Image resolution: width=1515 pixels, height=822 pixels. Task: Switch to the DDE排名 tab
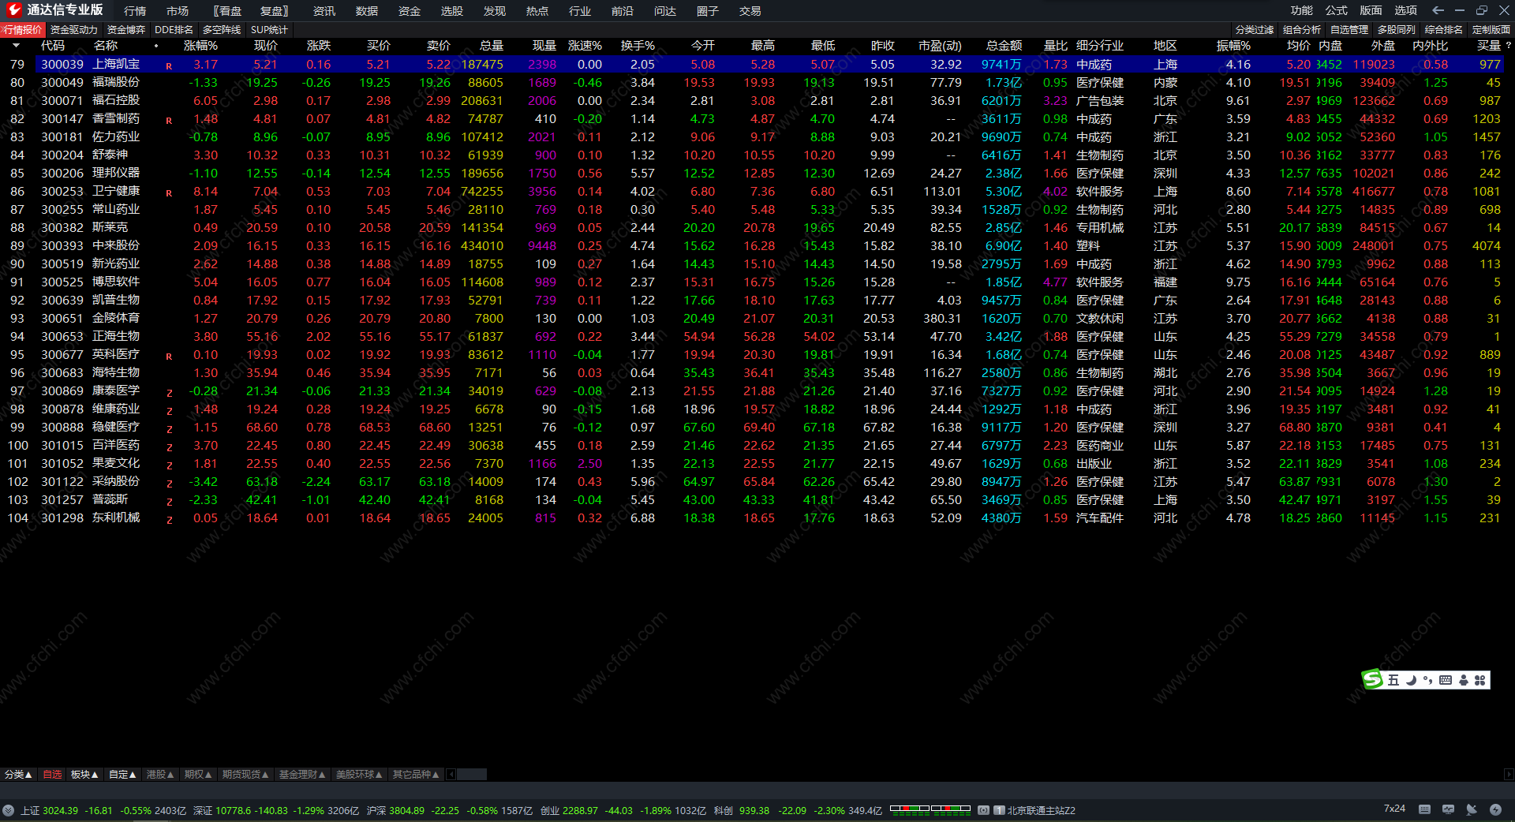174,30
